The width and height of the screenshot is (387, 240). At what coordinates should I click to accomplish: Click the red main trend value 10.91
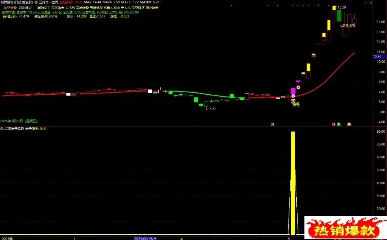(x=78, y=2)
